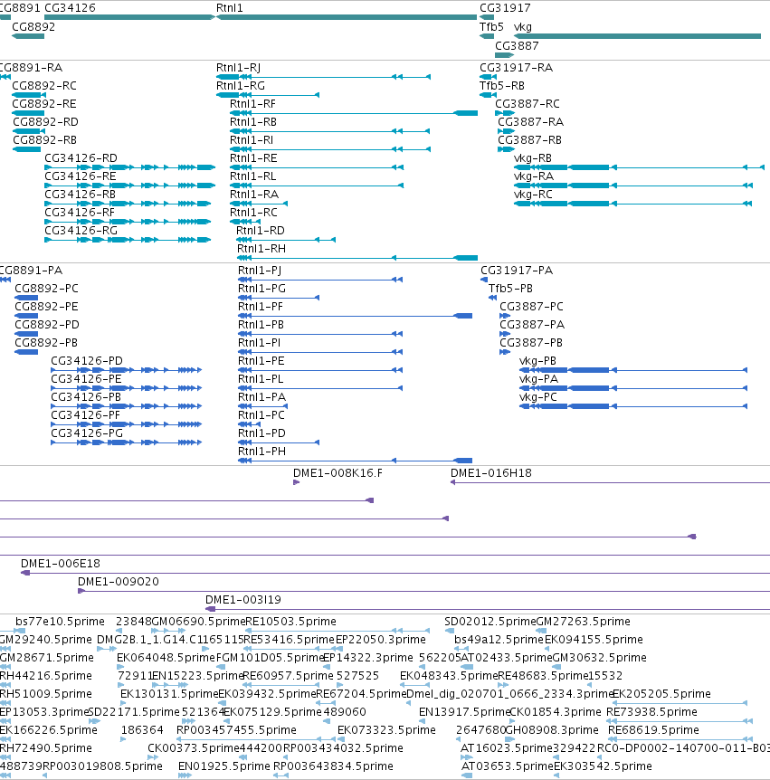This screenshot has width=770, height=780.
Task: Click protein CG3887-PB
Action: click(531, 343)
